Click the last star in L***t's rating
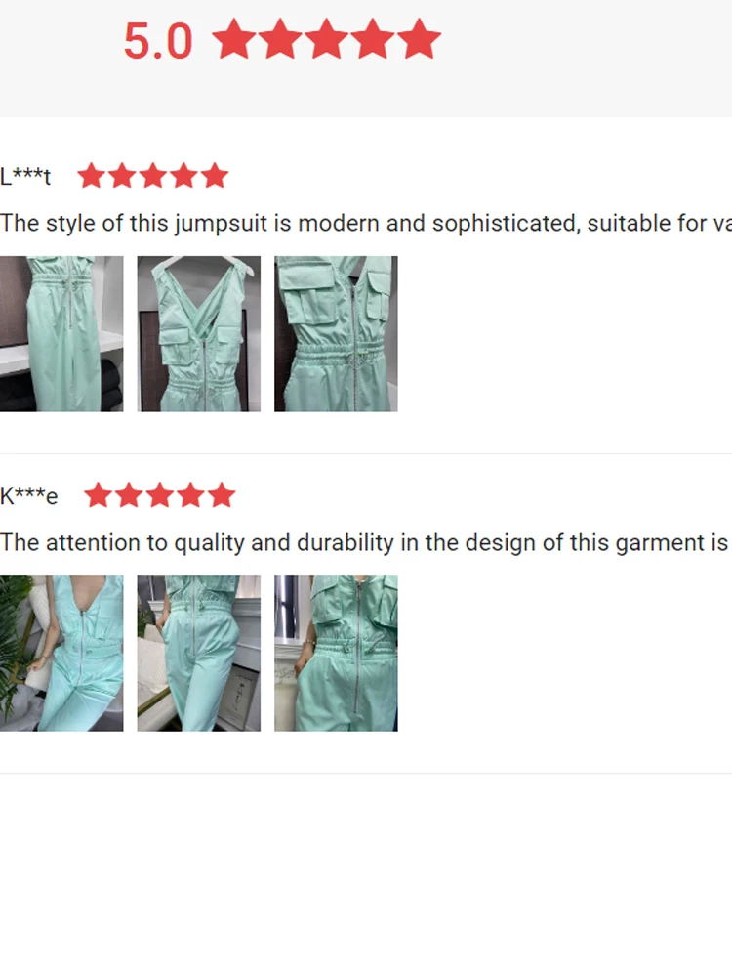This screenshot has height=977, width=732. point(215,175)
